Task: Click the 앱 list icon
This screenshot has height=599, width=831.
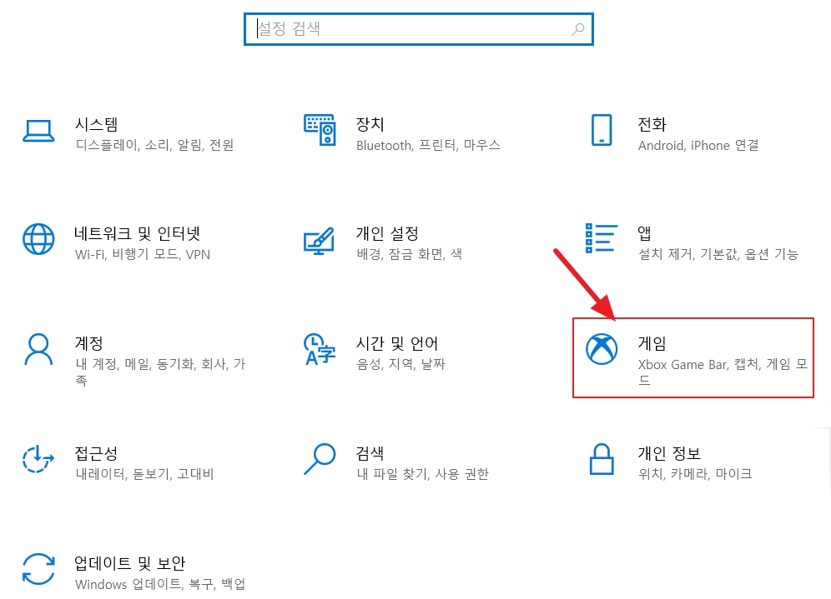Action: coord(602,238)
